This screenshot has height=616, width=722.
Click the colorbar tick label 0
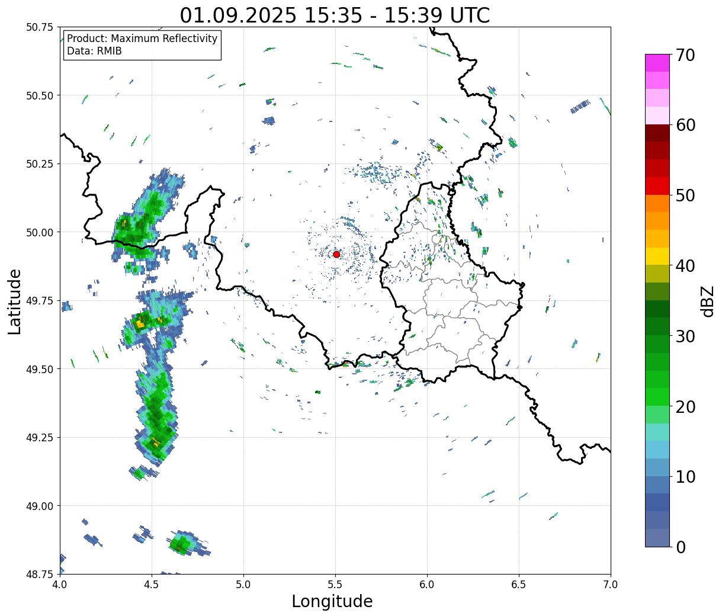[x=681, y=547]
